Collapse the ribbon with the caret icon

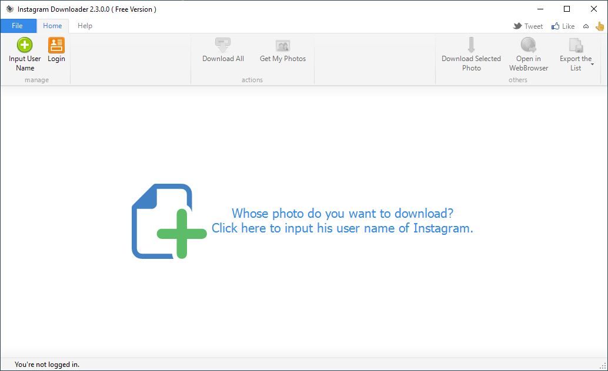tap(586, 26)
